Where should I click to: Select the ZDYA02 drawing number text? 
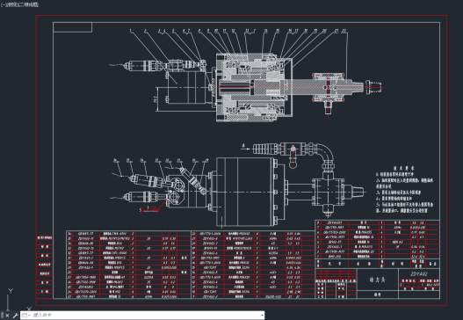coord(419,274)
